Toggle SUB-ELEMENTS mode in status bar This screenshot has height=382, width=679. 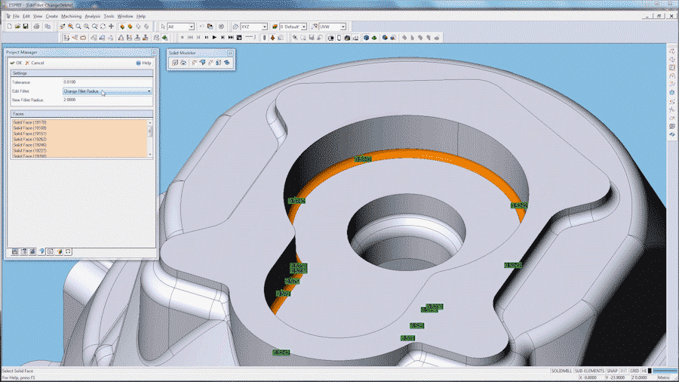point(589,371)
